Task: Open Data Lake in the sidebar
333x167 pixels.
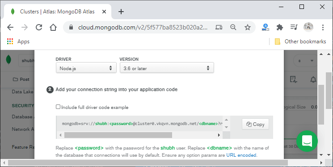Action: [22, 92]
